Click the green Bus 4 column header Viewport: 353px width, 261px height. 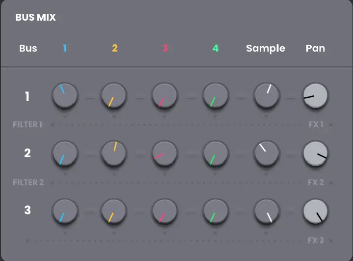[x=216, y=48]
